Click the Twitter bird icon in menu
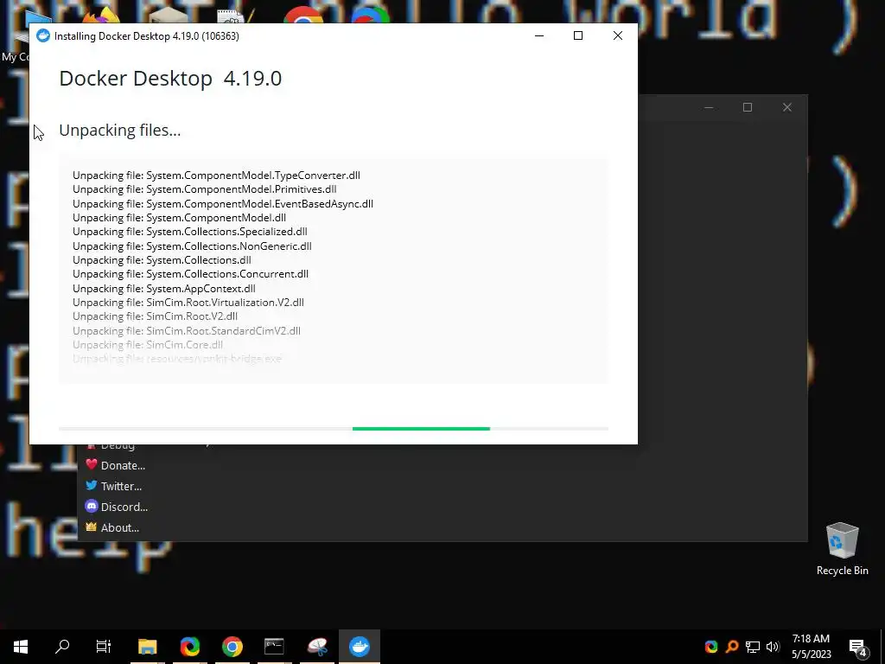This screenshot has width=885, height=664. (92, 485)
